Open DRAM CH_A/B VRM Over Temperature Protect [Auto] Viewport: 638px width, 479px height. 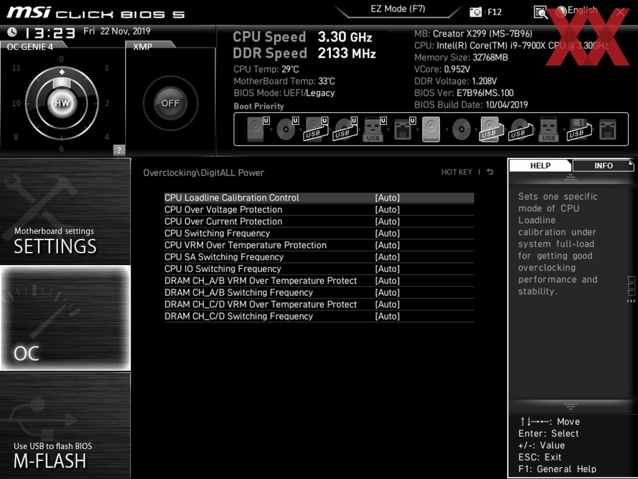point(387,280)
